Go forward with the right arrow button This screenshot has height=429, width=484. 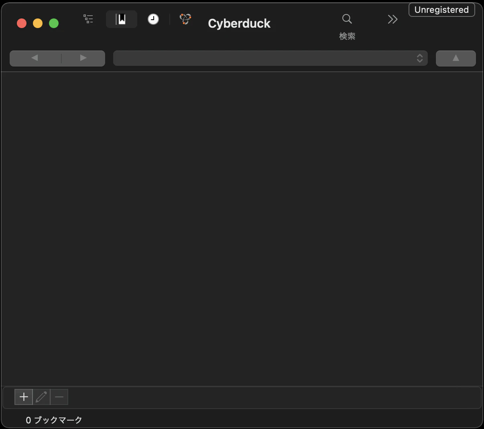coord(83,58)
